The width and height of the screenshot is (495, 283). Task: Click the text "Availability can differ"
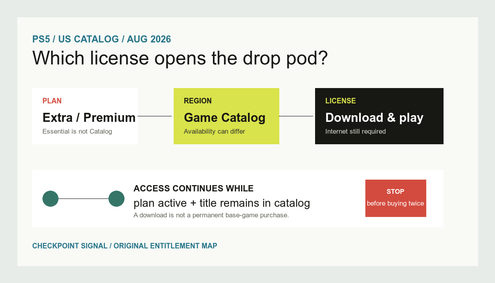pos(214,131)
